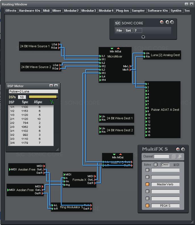Click the green percent icon in DSP Meter
Image resolution: width=195 pixels, height=225 pixels.
(52, 102)
